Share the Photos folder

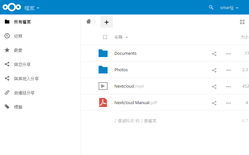tap(214, 70)
